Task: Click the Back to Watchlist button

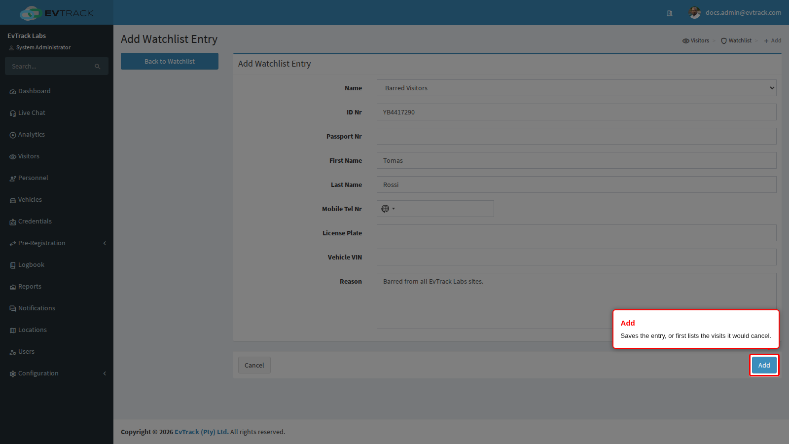Action: pyautogui.click(x=170, y=61)
